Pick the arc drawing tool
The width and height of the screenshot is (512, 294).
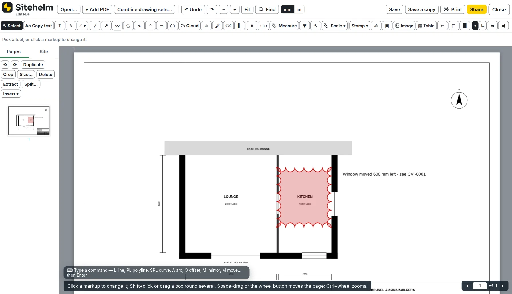(x=150, y=26)
